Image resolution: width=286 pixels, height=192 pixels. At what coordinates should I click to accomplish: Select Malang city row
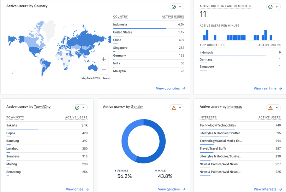pyautogui.click(x=47, y=164)
